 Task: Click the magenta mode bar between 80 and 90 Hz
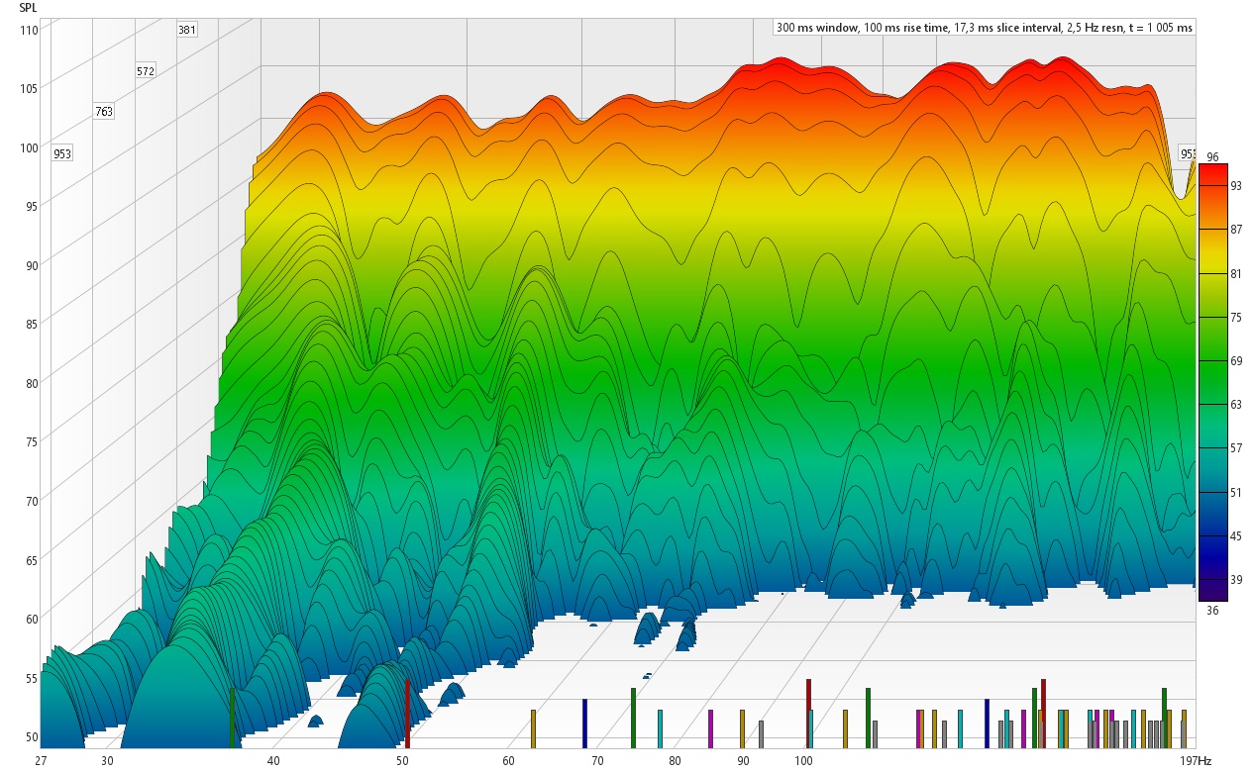(710, 728)
